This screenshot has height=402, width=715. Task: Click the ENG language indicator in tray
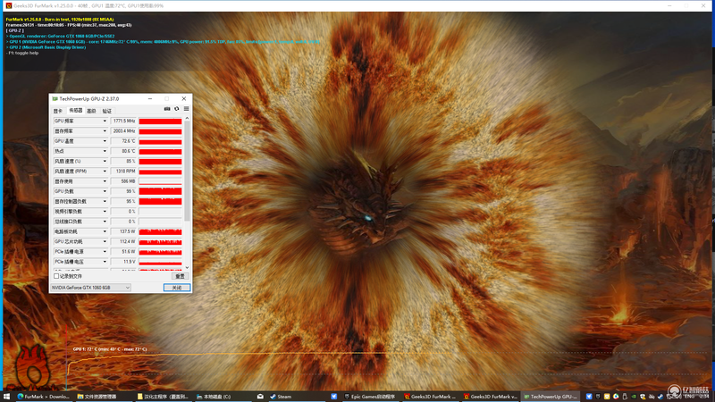689,397
